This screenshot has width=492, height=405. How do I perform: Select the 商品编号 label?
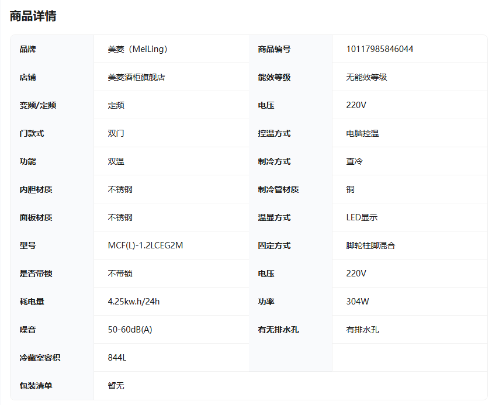274,49
